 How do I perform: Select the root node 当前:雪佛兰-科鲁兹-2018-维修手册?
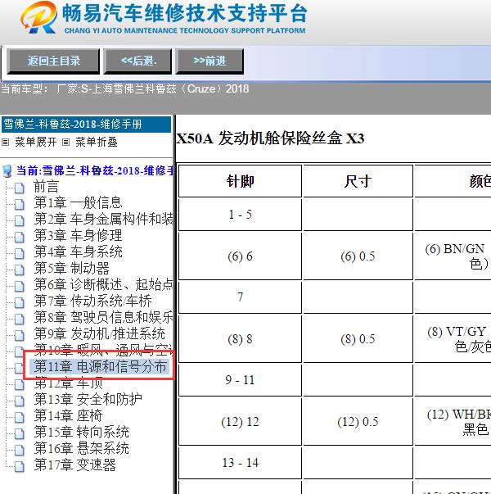[x=94, y=170]
